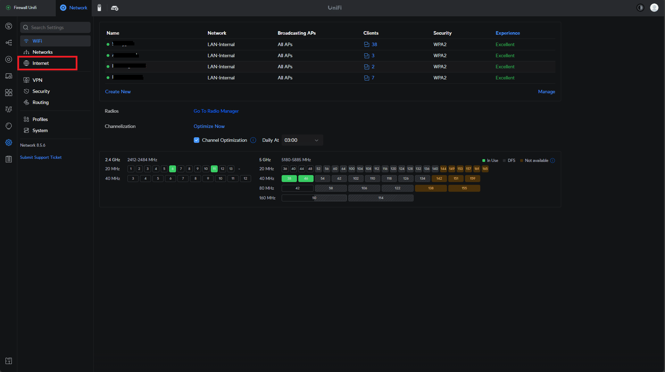Select 5 GHz 80 MHz channel 106
The height and width of the screenshot is (372, 665).
click(x=364, y=188)
